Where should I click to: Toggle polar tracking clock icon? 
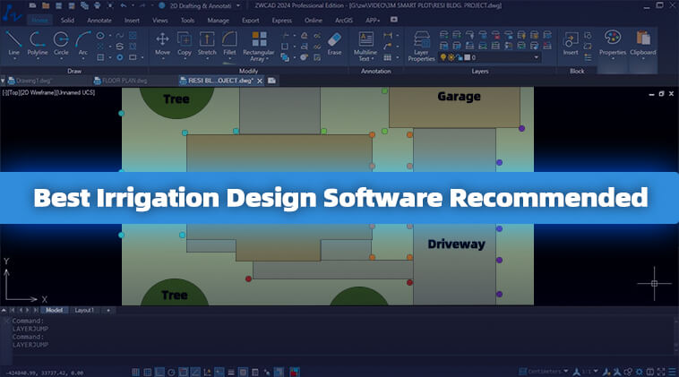[x=171, y=372]
